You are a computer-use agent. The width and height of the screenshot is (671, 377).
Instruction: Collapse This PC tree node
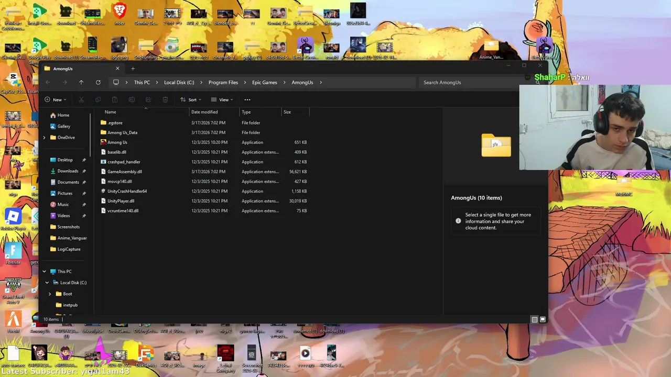pyautogui.click(x=44, y=272)
